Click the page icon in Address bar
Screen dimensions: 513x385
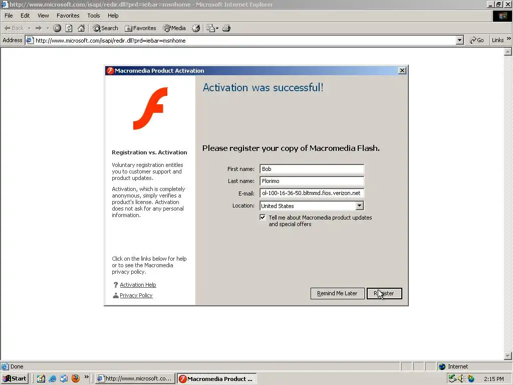[30, 40]
